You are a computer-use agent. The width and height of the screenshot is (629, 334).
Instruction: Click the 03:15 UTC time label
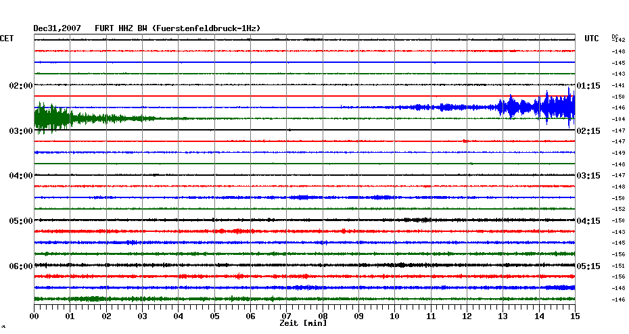(588, 176)
